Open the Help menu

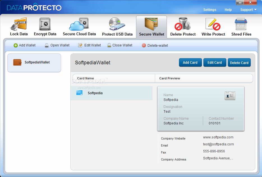click(x=228, y=10)
